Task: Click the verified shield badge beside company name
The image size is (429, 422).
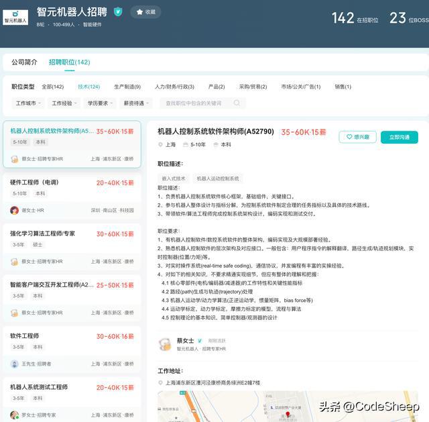Action: tap(118, 12)
